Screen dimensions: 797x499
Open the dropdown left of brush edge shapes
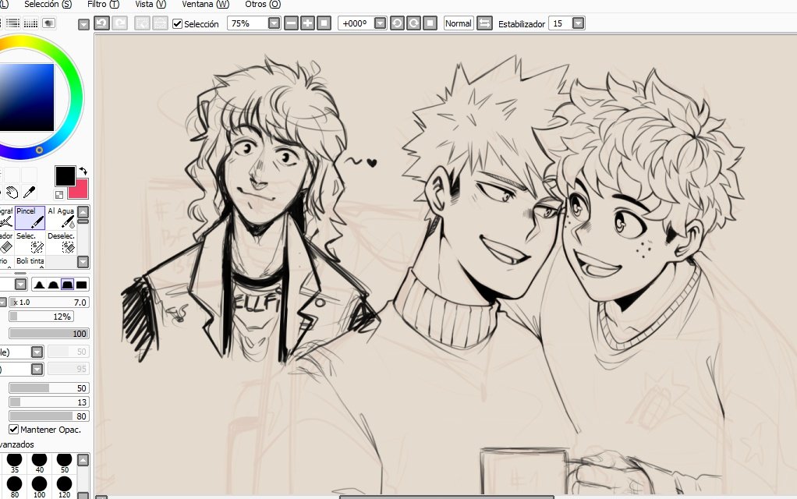[x=20, y=285]
